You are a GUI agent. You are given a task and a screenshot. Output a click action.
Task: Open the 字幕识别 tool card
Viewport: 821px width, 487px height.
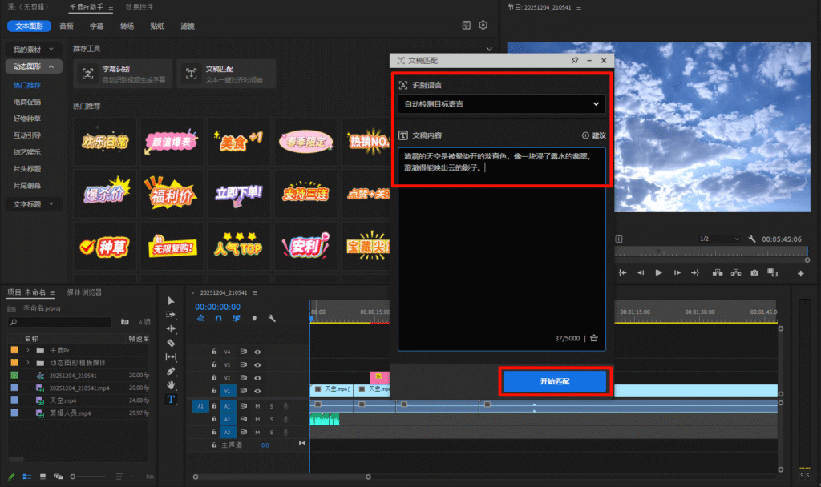pyautogui.click(x=123, y=74)
